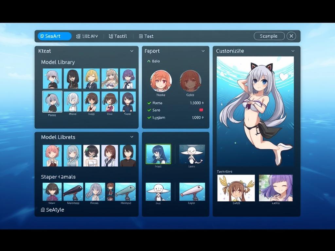Select pink fish thumbnail in middle panel

[192, 192]
